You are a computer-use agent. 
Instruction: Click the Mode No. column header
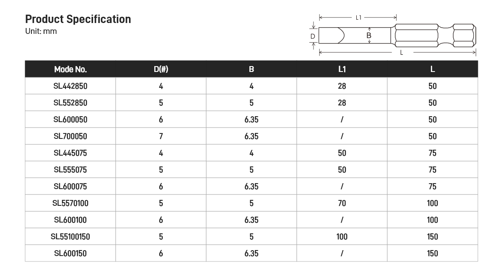pos(70,69)
